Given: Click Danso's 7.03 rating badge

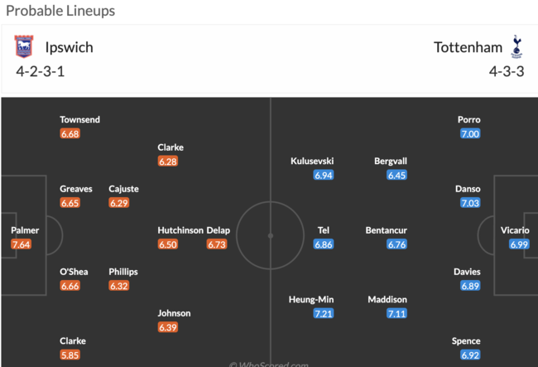Looking at the screenshot, I should 470,203.
